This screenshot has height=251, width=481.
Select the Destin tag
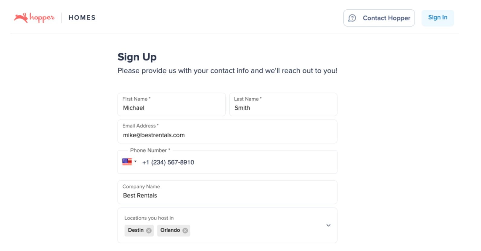[x=135, y=230]
